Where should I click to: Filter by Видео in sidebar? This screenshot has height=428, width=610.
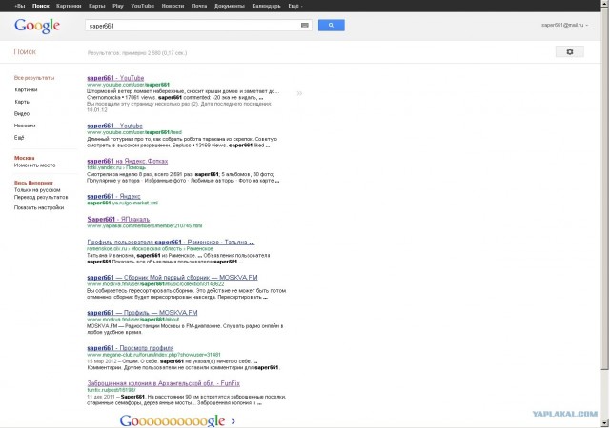point(22,114)
